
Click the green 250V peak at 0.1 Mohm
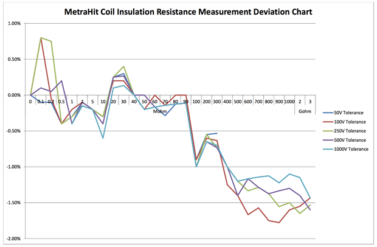(x=41, y=38)
